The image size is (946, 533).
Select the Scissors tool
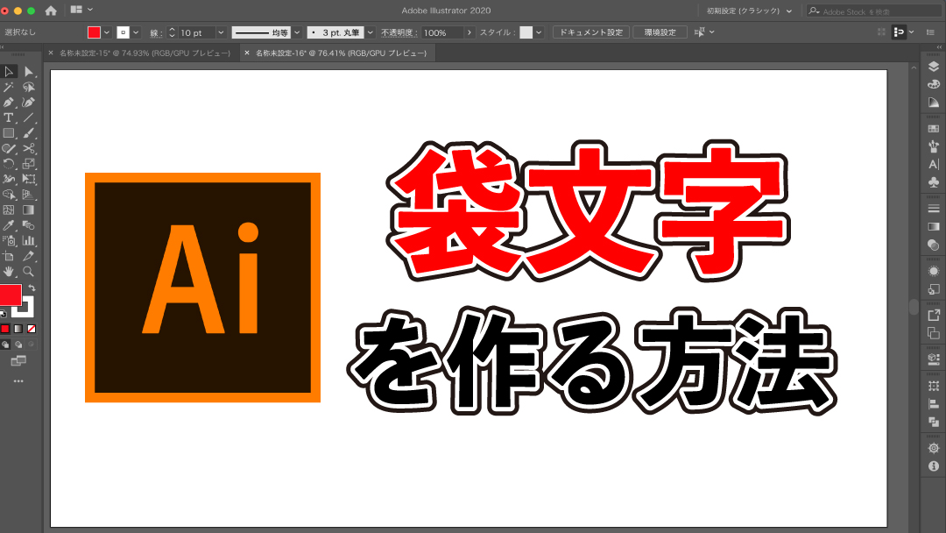click(28, 148)
